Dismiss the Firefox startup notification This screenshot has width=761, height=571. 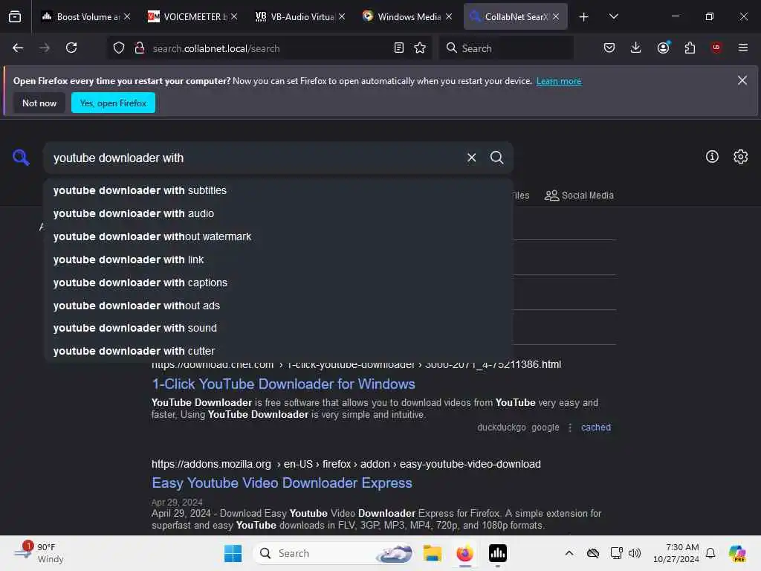pyautogui.click(x=742, y=80)
